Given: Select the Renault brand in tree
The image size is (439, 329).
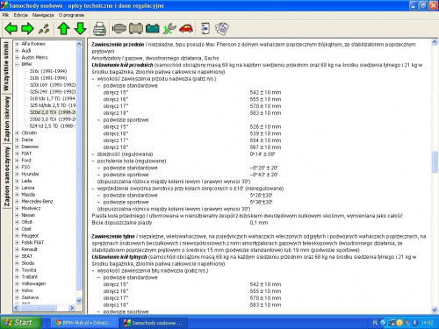Looking at the screenshot, I should [29, 249].
